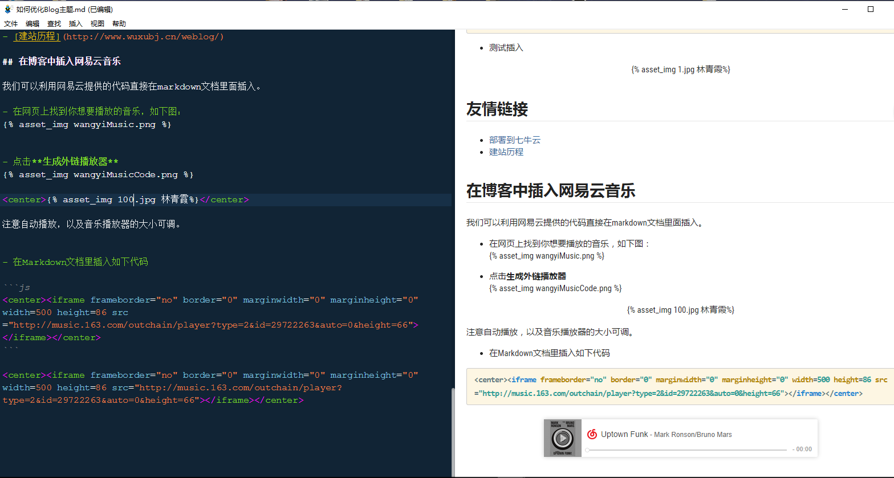Click the Uptown Funk song title
The height and width of the screenshot is (478, 894).
[624, 434]
